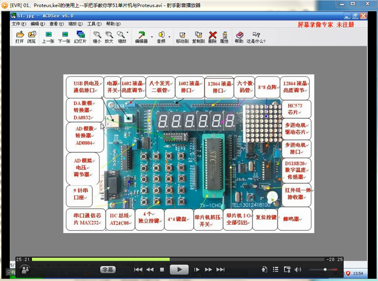Go to next image with 下一张
The height and width of the screenshot is (281, 378).
64,37
